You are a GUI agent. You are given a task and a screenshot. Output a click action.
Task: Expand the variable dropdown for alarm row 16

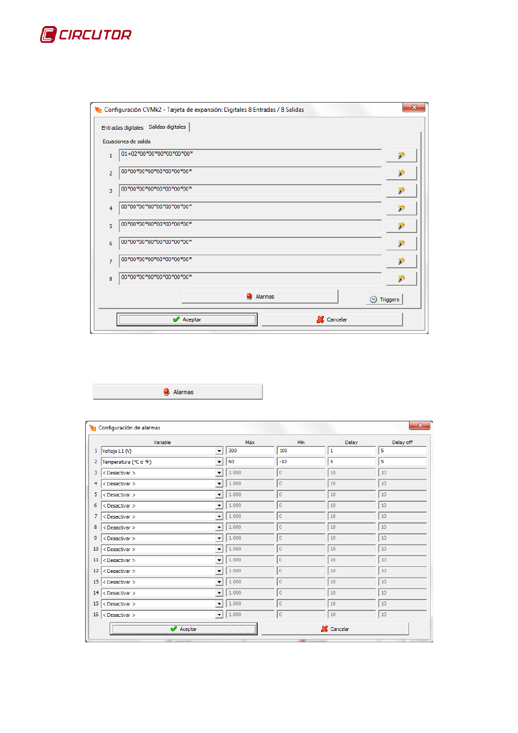coord(219,615)
